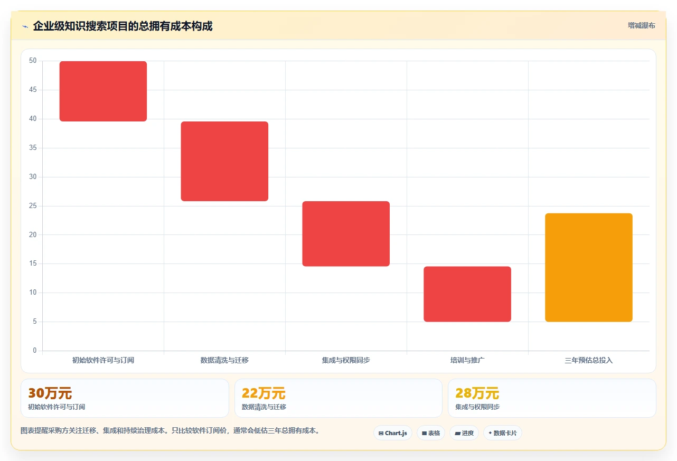Click the 培训与推广 axis label
The height and width of the screenshot is (461, 677).
[x=467, y=360]
